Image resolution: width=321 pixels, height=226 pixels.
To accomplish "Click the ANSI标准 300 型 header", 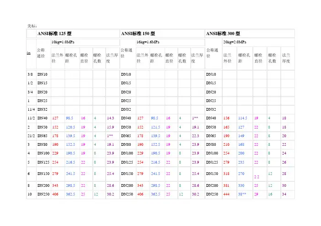I will (x=225, y=34).
